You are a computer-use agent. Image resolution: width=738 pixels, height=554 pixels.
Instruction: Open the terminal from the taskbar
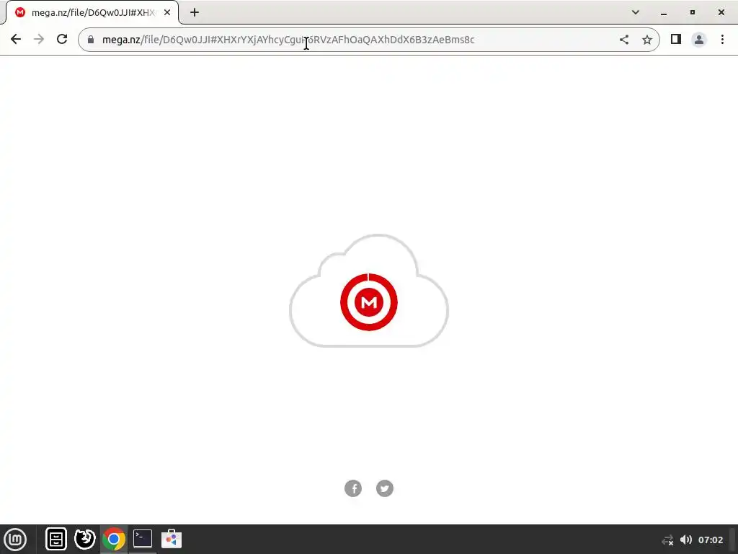click(x=143, y=538)
